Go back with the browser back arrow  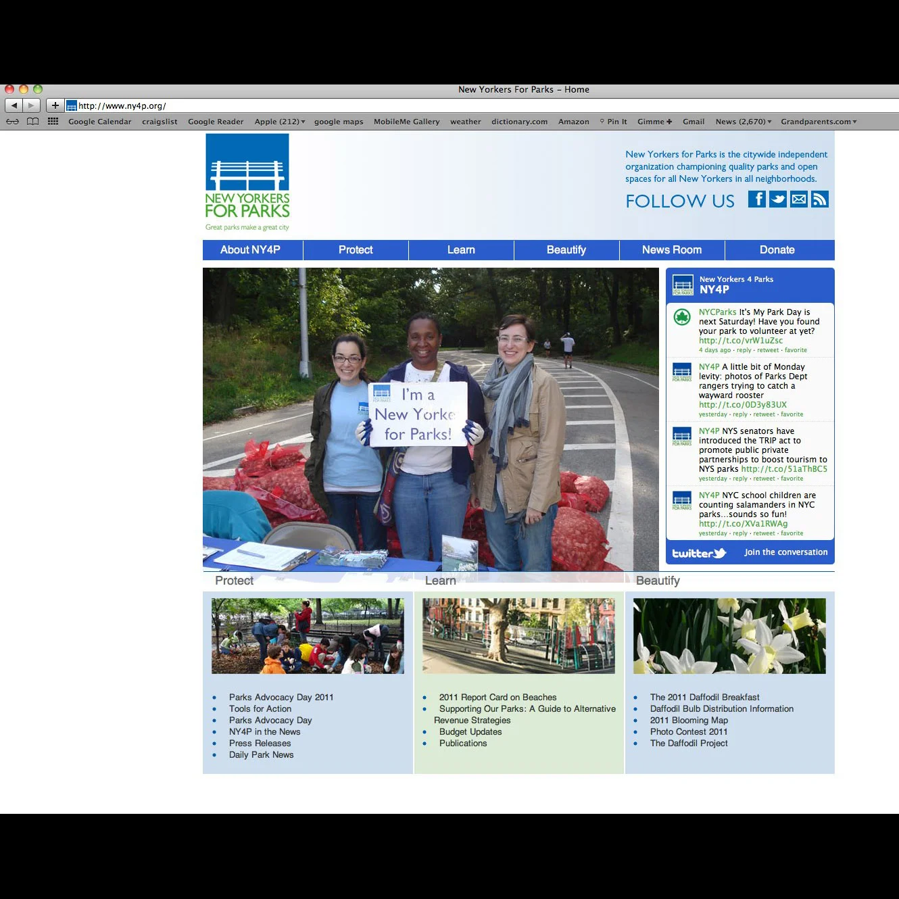coord(14,105)
